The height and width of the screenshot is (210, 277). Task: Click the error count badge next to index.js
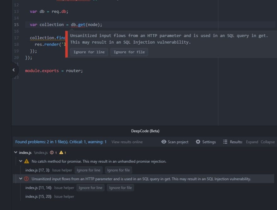(52, 152)
